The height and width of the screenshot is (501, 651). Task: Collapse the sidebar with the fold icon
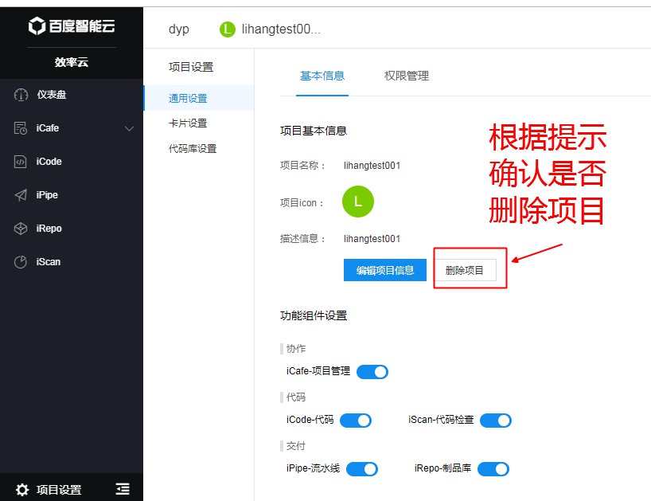[123, 489]
